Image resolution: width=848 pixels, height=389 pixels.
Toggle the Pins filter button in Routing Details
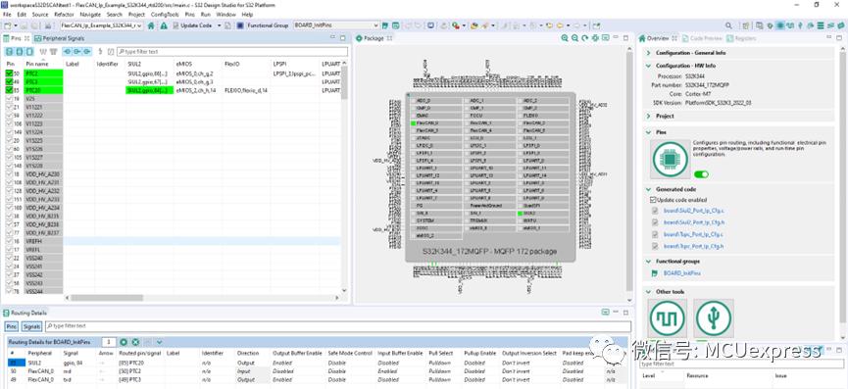coord(12,326)
